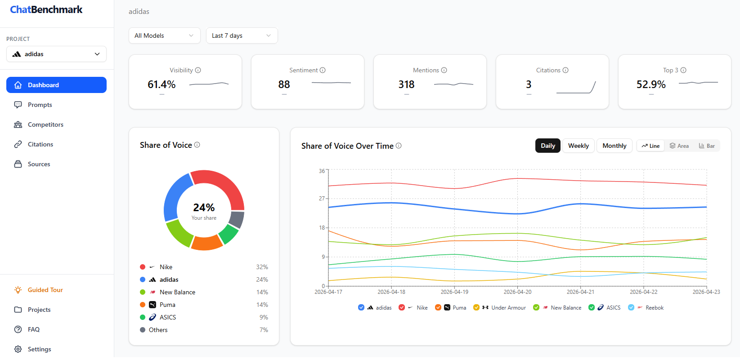Click the Puma logo in donut legend
The width and height of the screenshot is (740, 359).
point(152,305)
